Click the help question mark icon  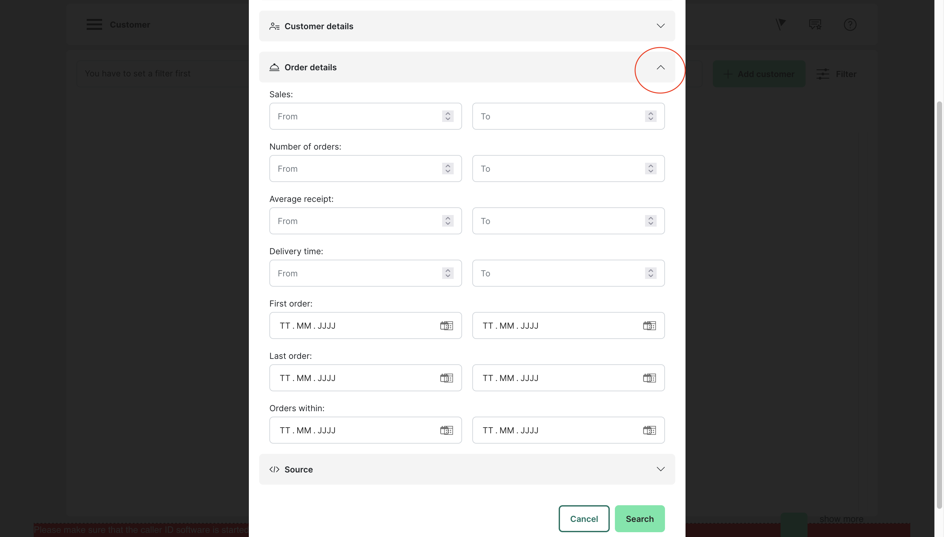pyautogui.click(x=850, y=25)
